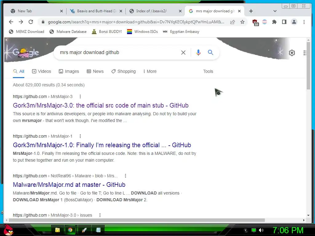Open Gork3m/MrsMajor-3.0 GitHub result
315x236 pixels.
click(101, 105)
